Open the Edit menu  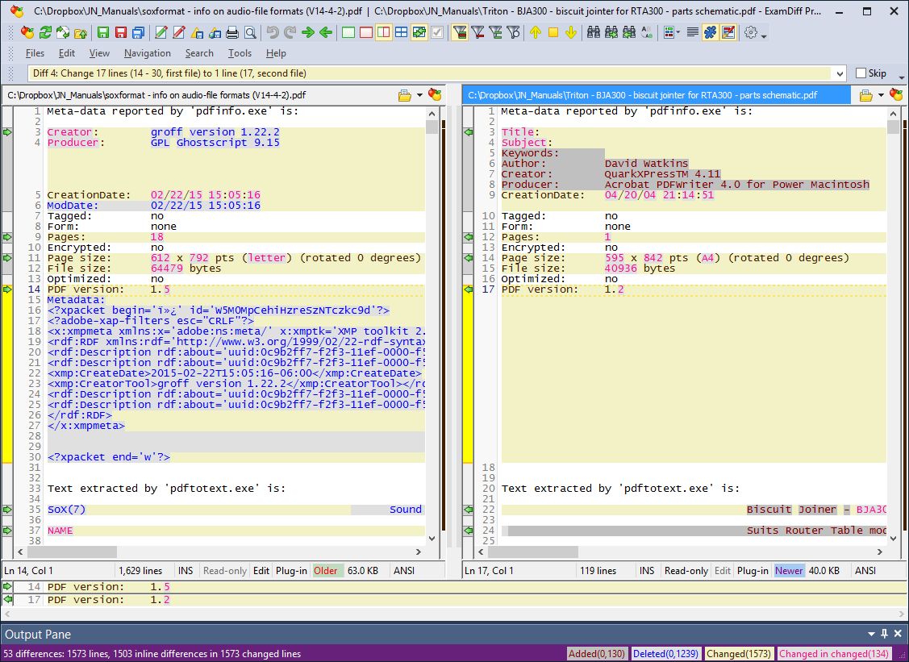pyautogui.click(x=67, y=53)
